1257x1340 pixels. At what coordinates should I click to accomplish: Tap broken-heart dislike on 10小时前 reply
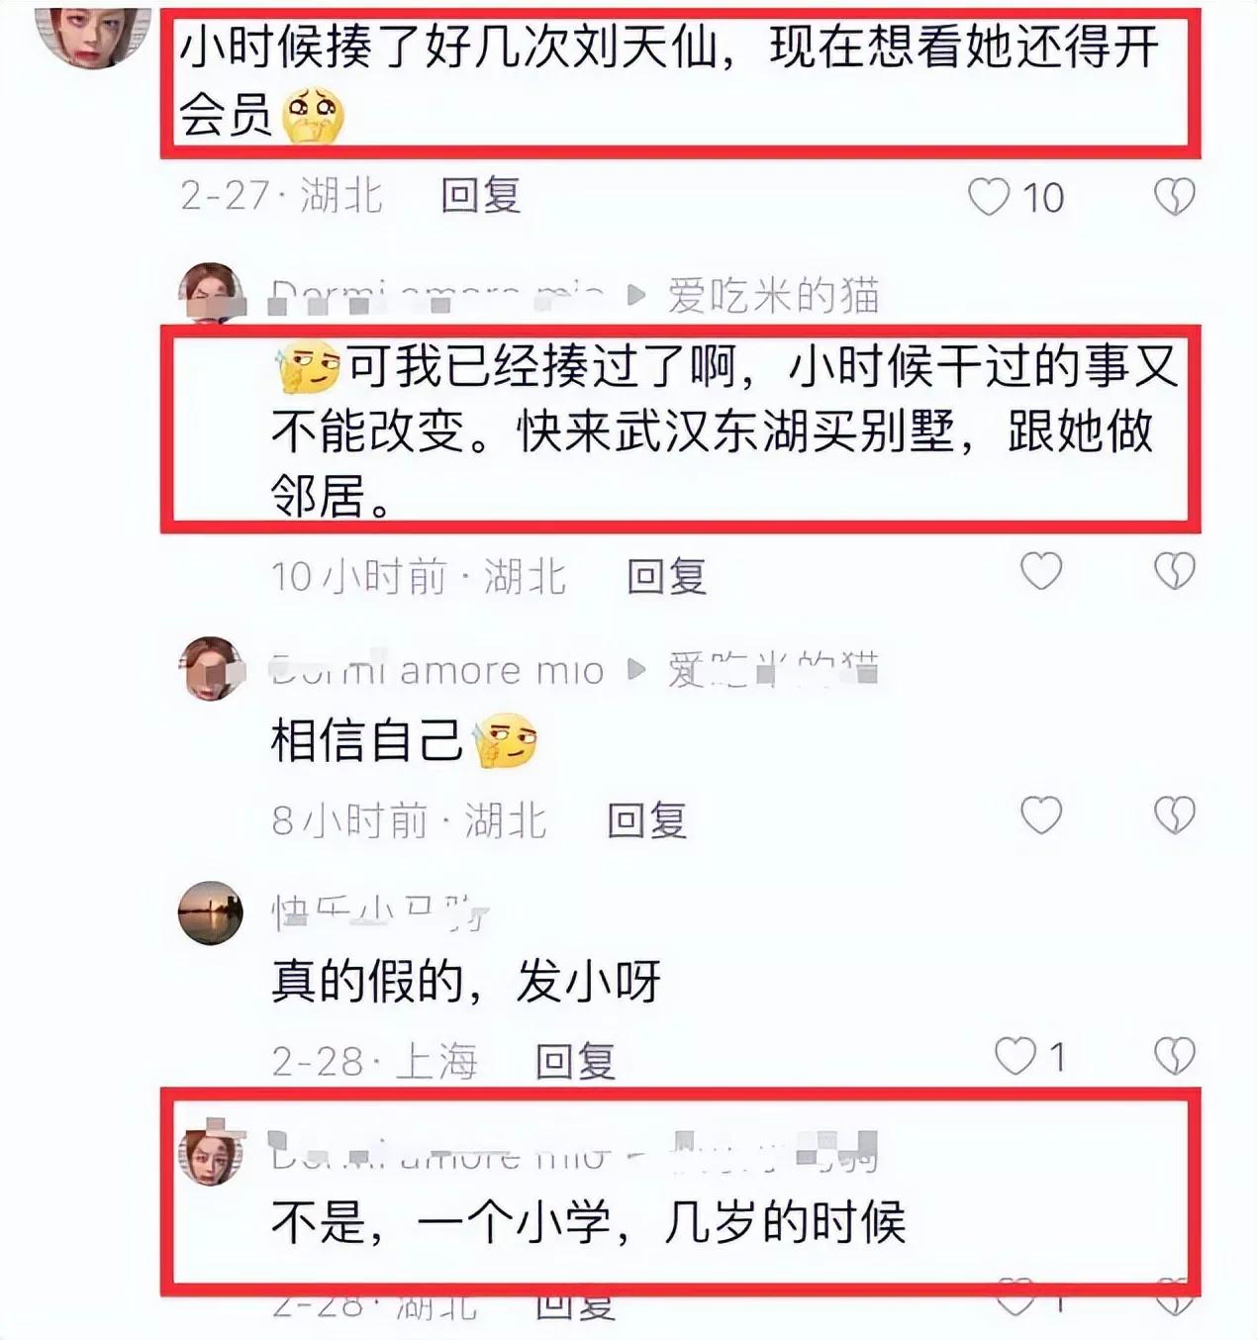1175,571
